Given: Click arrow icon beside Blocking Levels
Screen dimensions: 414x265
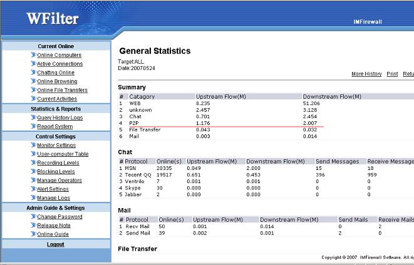Looking at the screenshot, I should 34,171.
